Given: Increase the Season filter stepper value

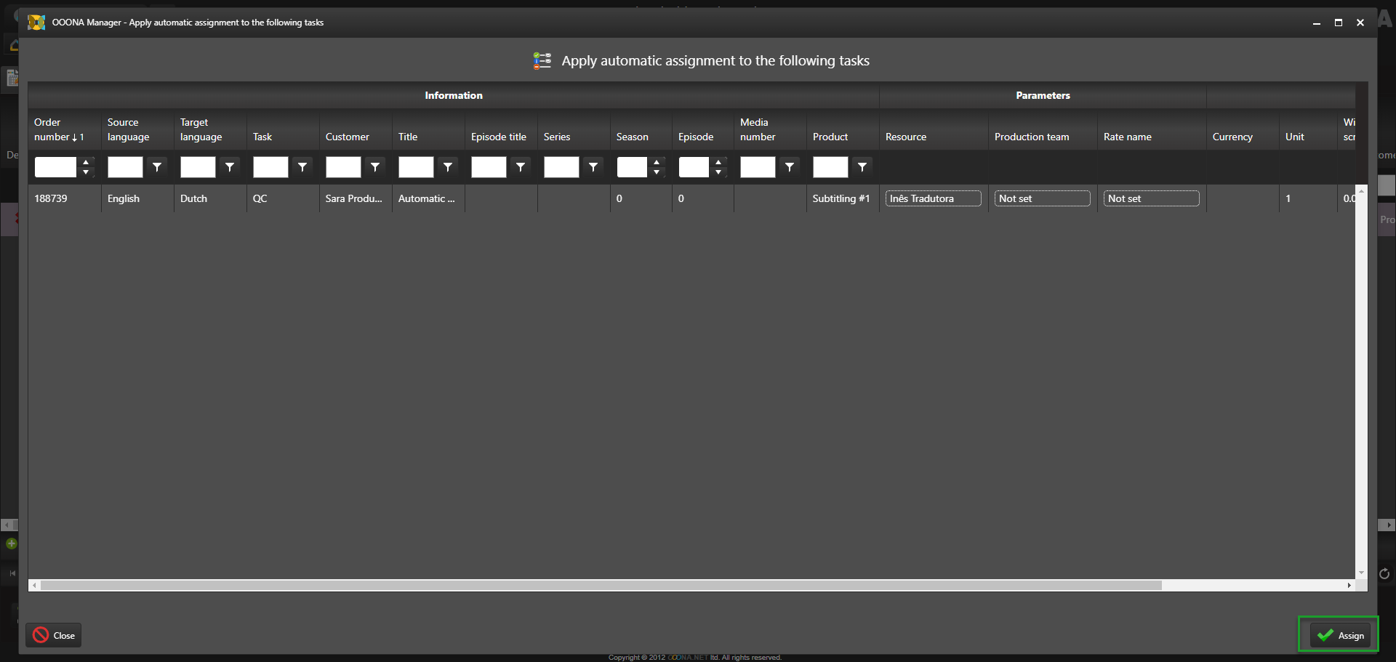Looking at the screenshot, I should click(x=657, y=162).
